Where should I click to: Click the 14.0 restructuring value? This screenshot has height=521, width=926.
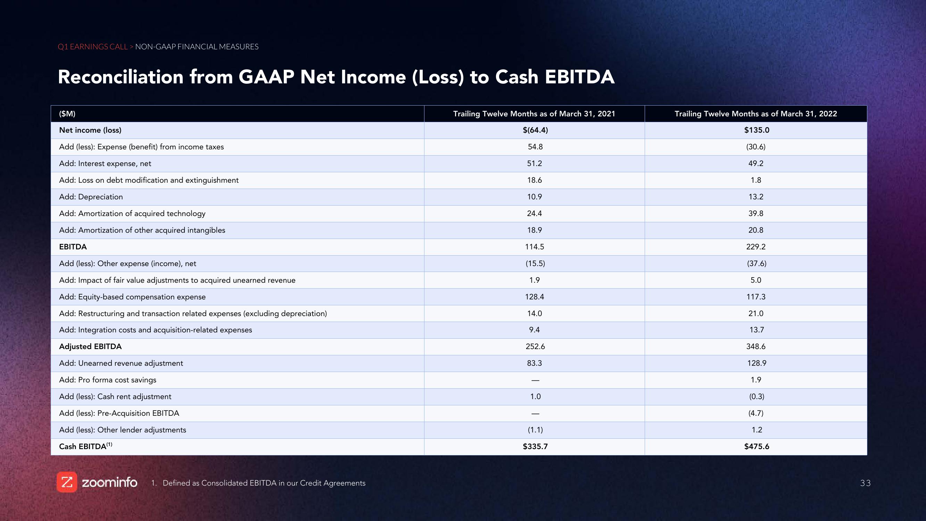coord(535,314)
